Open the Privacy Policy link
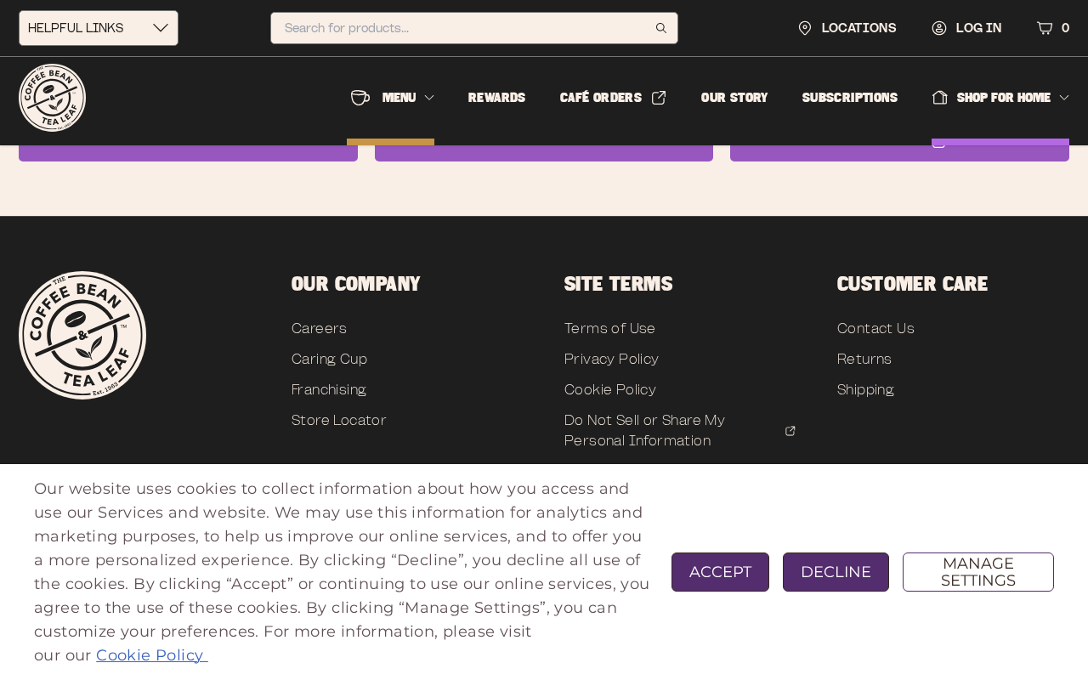This screenshot has height=680, width=1088. click(611, 360)
